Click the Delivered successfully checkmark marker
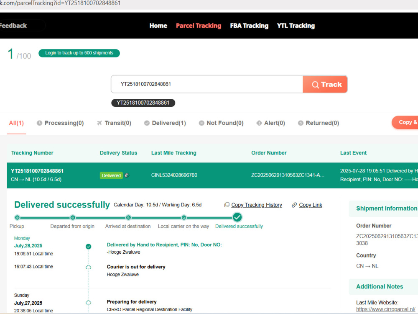 [237, 217]
